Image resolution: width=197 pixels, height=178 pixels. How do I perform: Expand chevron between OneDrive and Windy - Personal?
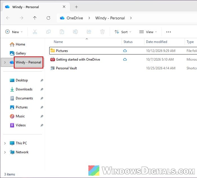tap(89, 18)
